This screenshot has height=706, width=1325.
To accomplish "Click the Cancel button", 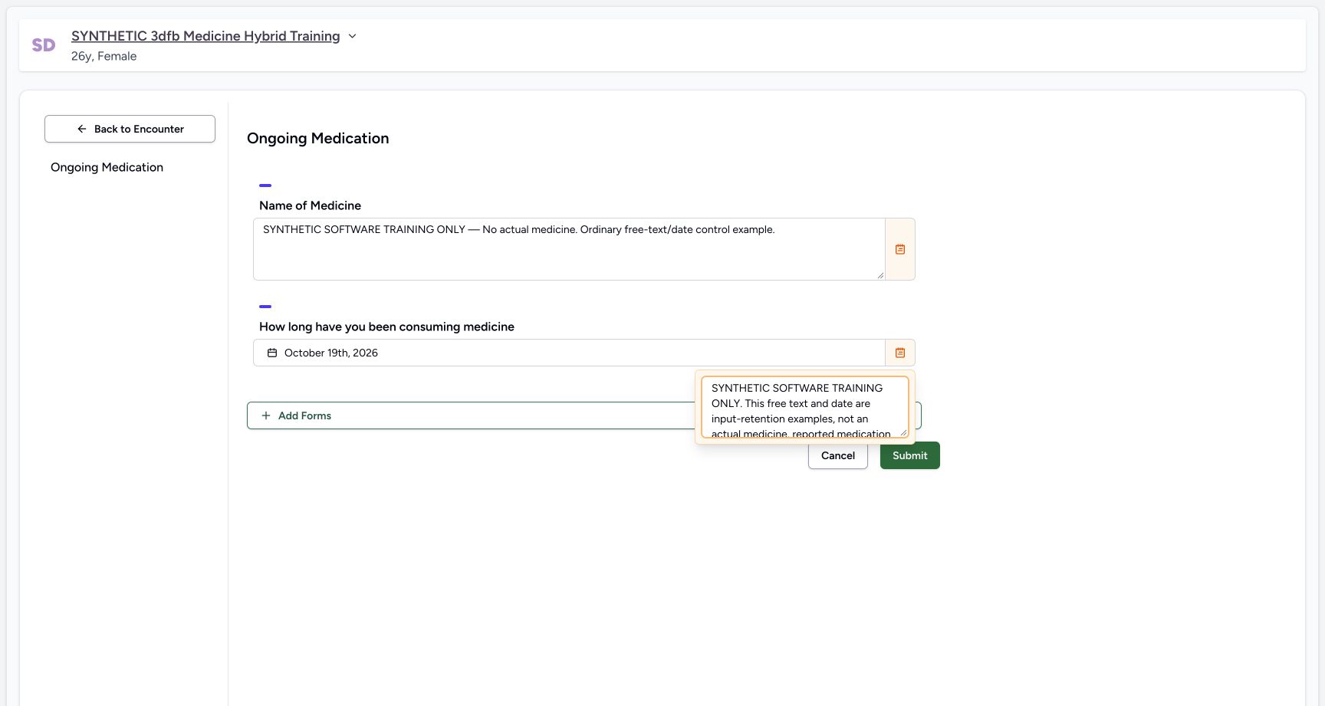I will (x=838, y=455).
